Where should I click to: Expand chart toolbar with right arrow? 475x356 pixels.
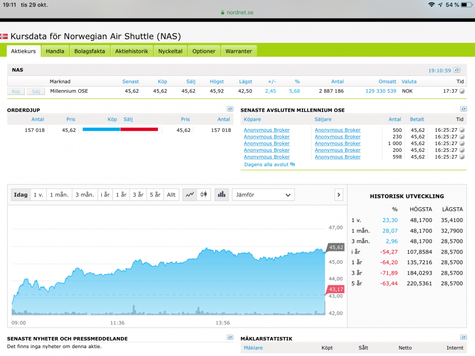click(338, 195)
